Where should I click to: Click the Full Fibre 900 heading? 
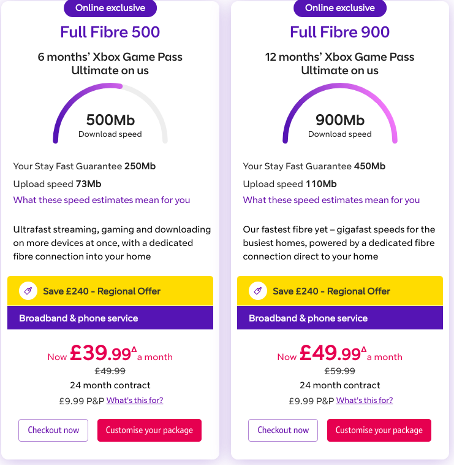[x=340, y=32]
